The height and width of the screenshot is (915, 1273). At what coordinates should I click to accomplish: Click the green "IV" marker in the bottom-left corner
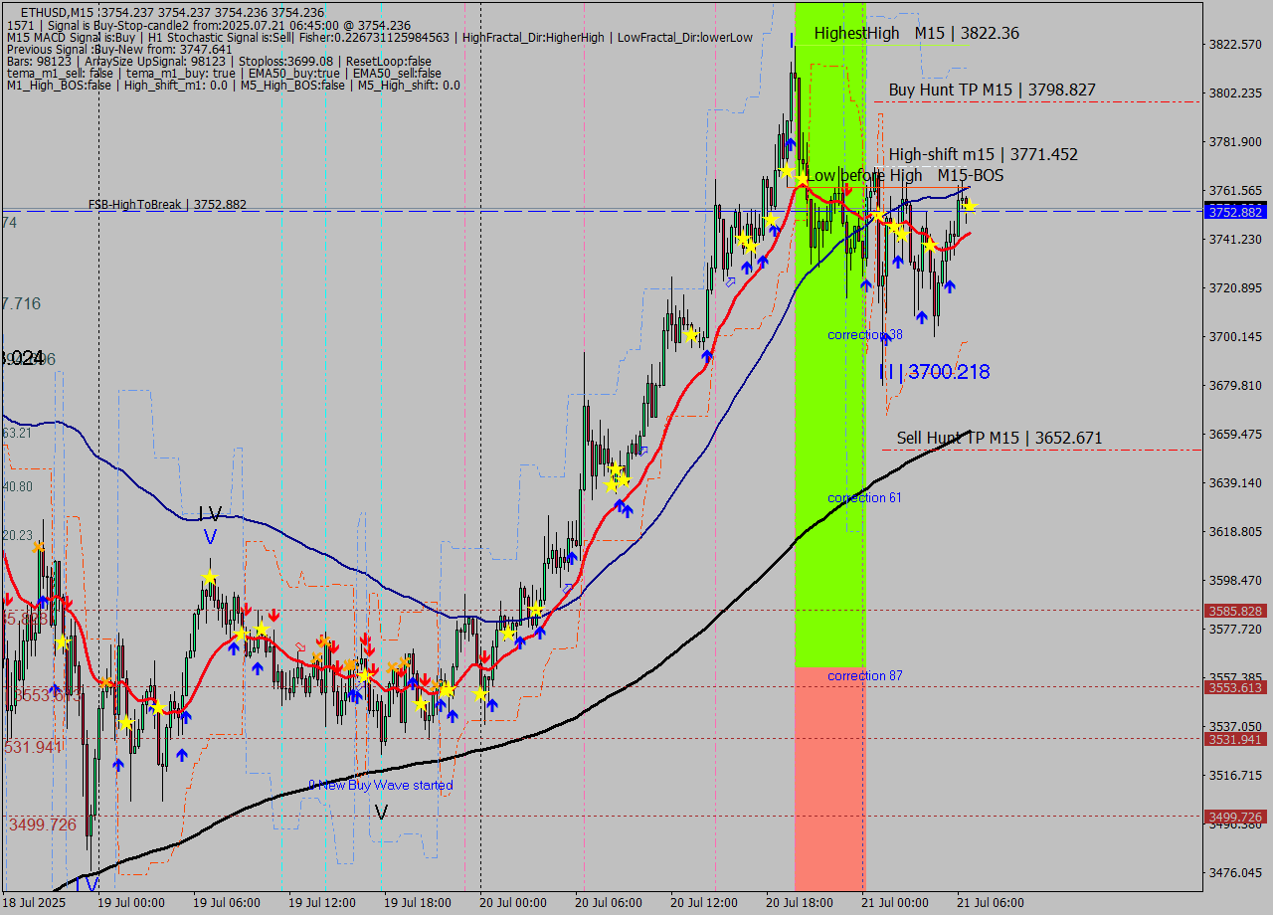tap(88, 882)
